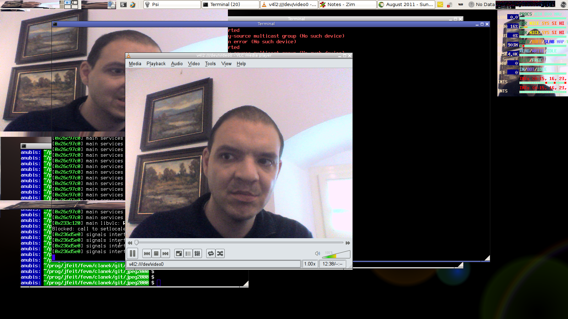Open the Playback menu in VLC
Screen dimensions: 568x319
pyautogui.click(x=156, y=64)
